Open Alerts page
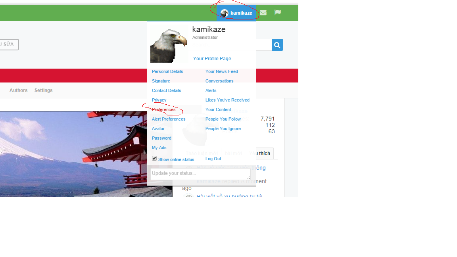The image size is (457, 257). point(211,90)
